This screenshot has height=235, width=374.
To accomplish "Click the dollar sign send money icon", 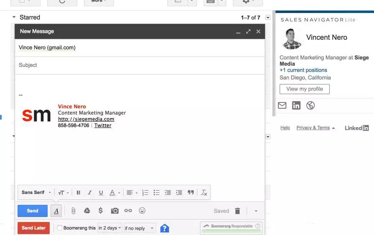I will pos(101,211).
